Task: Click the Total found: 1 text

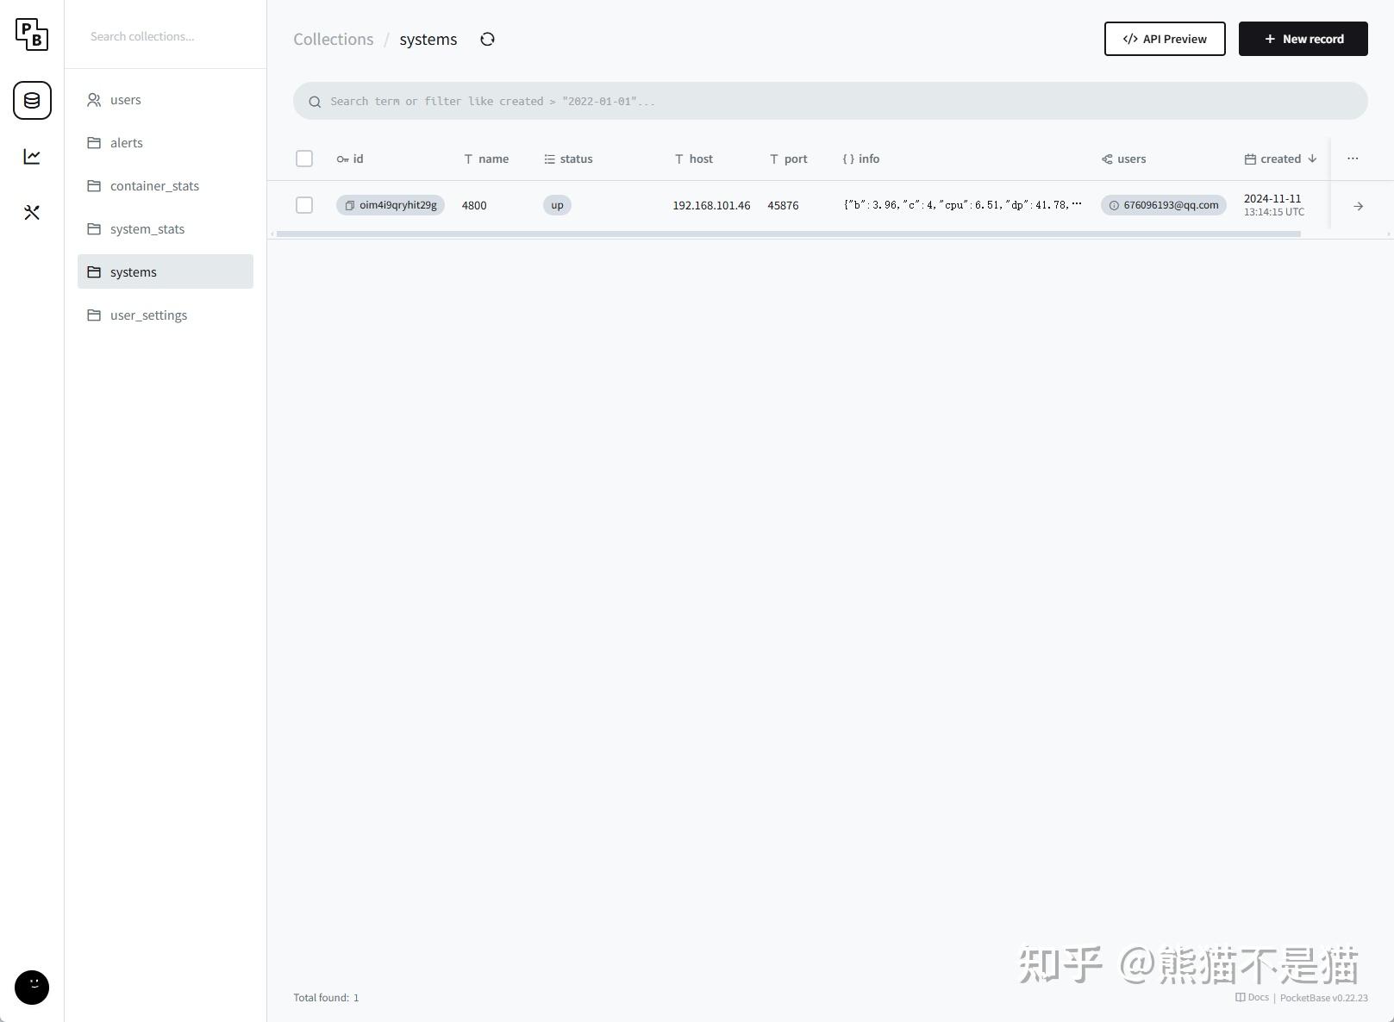Action: click(x=326, y=998)
